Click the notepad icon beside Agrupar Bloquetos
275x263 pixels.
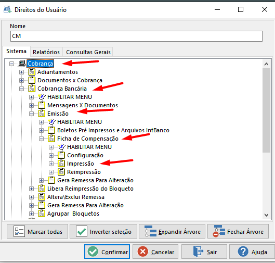point(42,214)
